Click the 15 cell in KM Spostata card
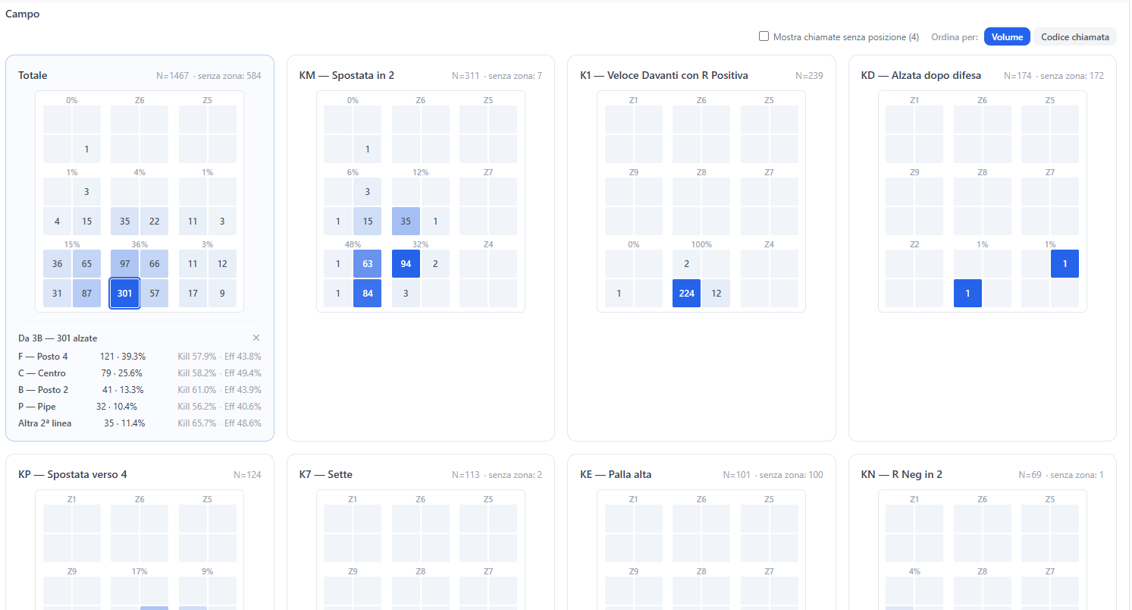This screenshot has width=1132, height=610. click(x=368, y=222)
